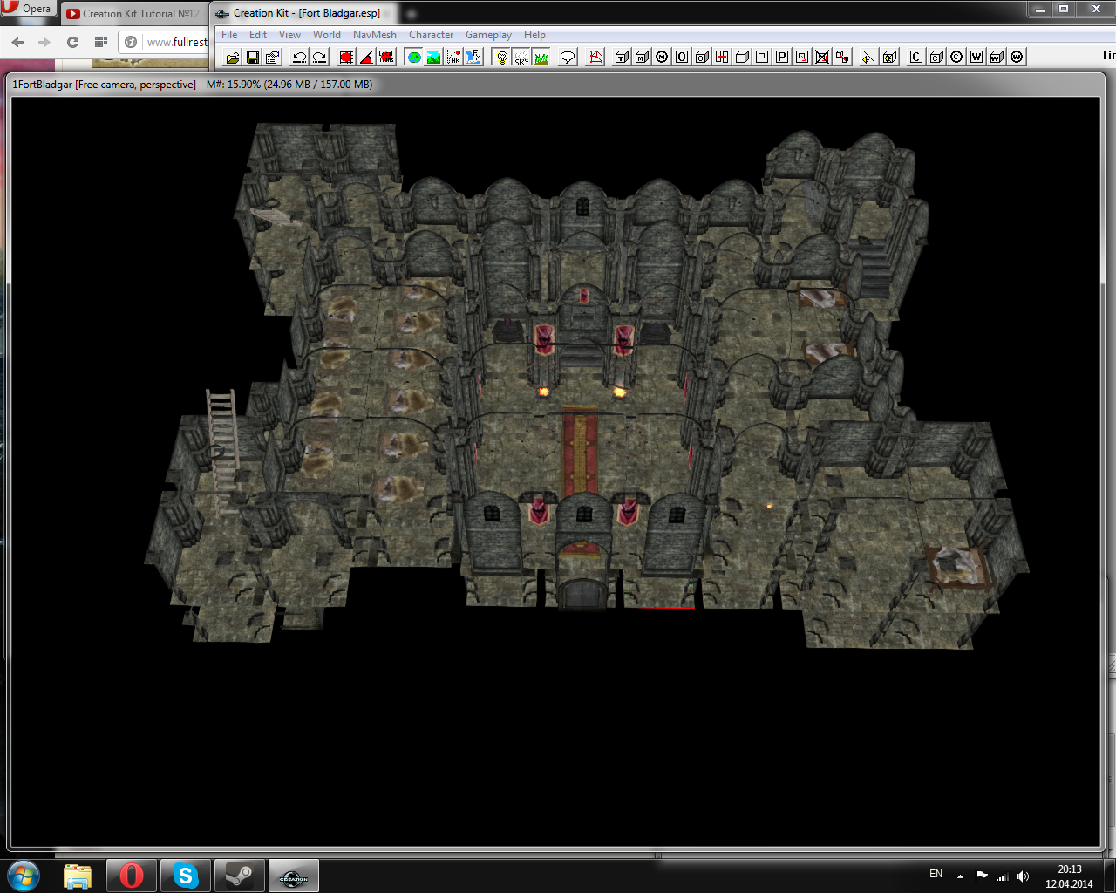
Task: Open the Gameplay menu
Action: (x=488, y=35)
